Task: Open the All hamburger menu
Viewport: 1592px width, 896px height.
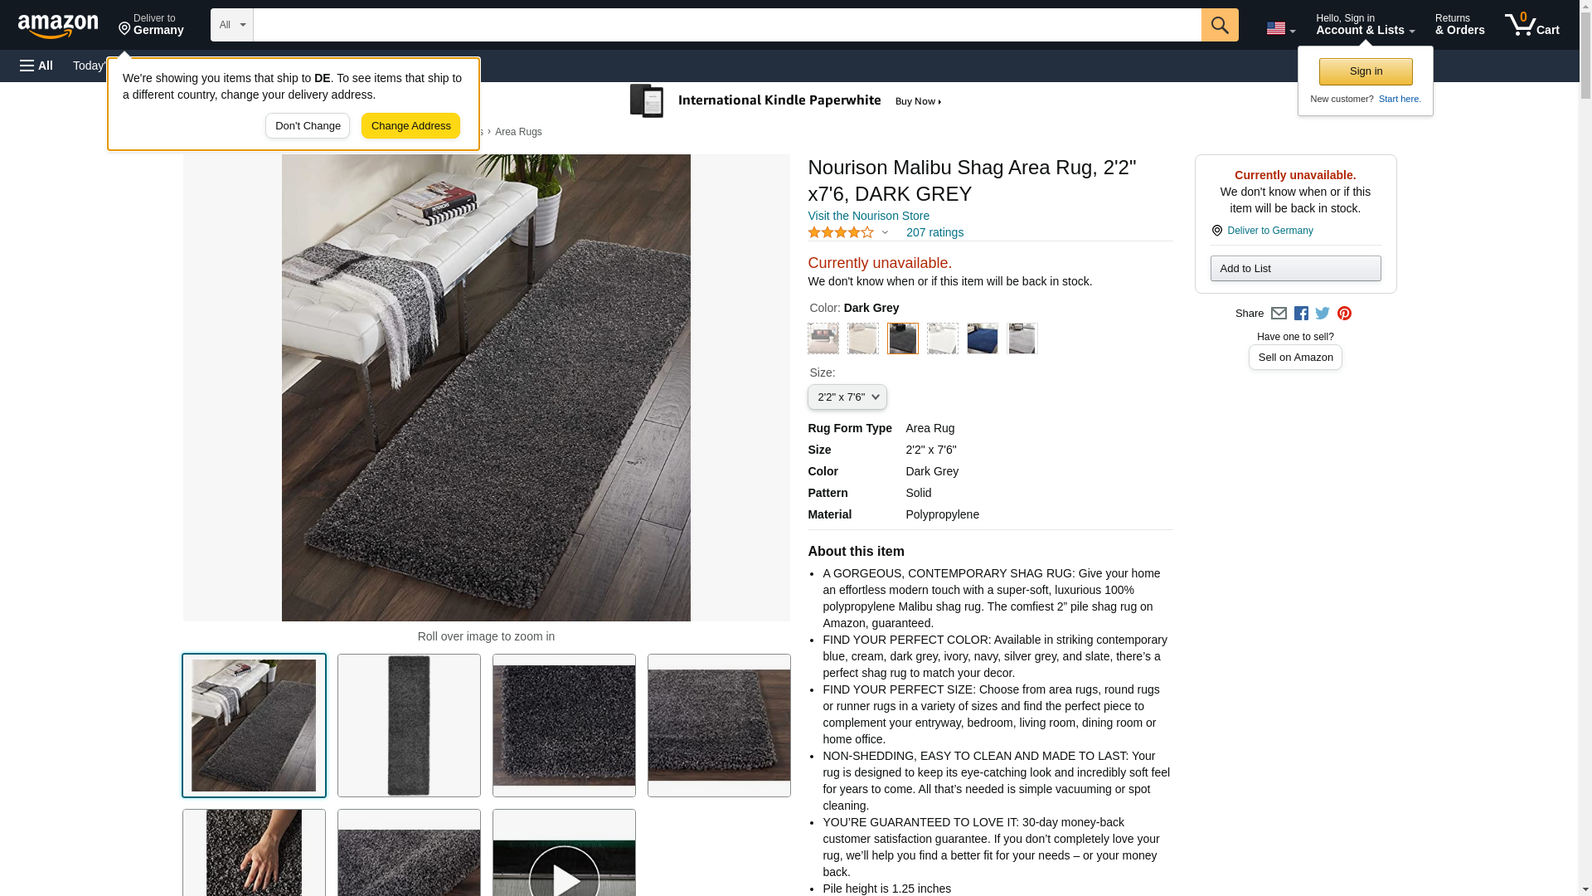Action: pos(36,66)
